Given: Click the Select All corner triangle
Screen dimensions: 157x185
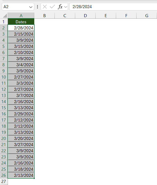Looking at the screenshot, I should pyautogui.click(x=5, y=16).
